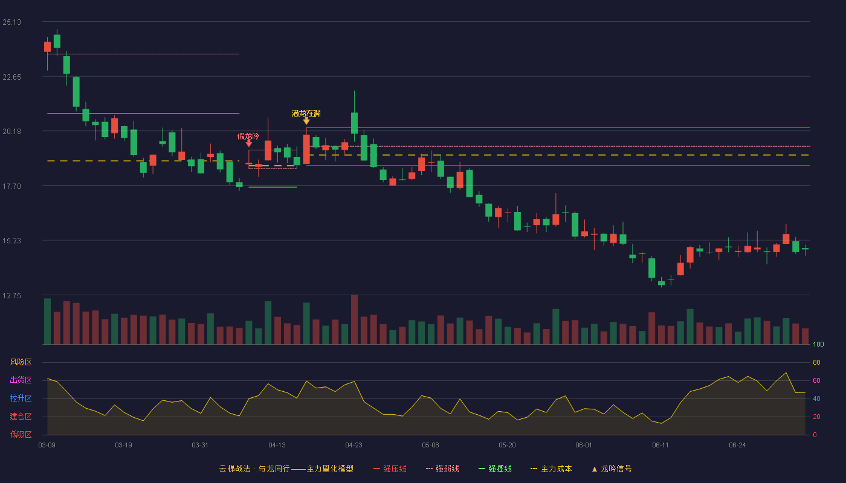Click the 潜龙在渊 signal arrow marker
This screenshot has width=846, height=483.
coord(306,121)
